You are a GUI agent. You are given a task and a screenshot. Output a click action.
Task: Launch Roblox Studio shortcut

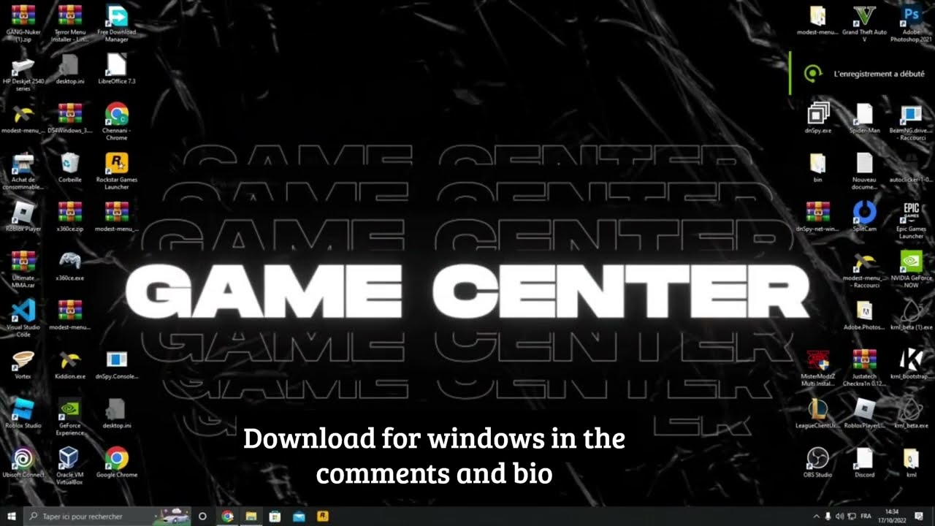(x=23, y=413)
